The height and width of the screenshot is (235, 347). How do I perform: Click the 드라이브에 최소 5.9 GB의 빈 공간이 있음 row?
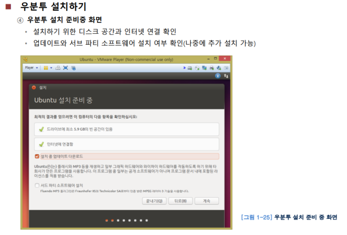(x=127, y=129)
